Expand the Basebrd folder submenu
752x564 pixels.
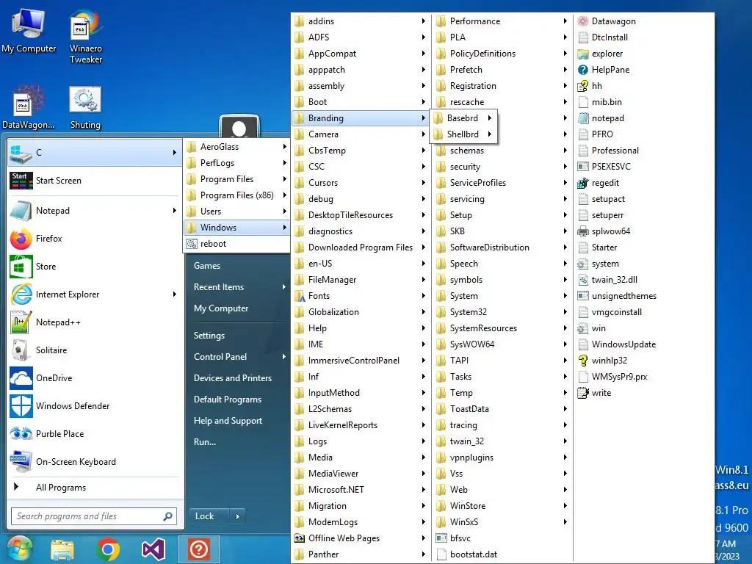point(464,118)
